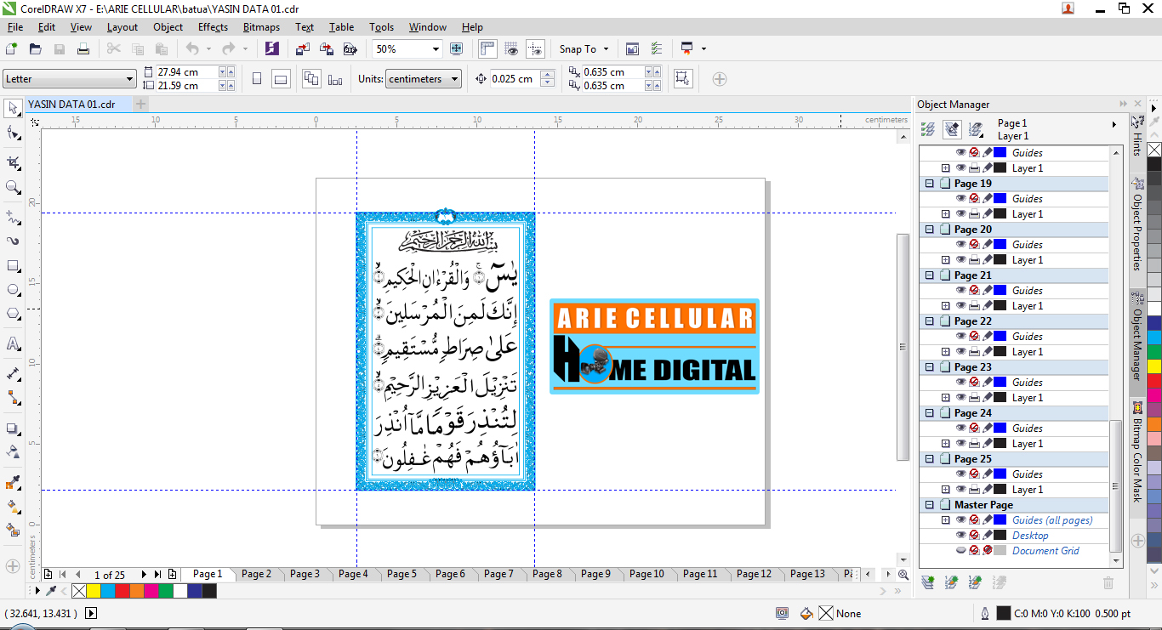The height and width of the screenshot is (630, 1162).
Task: Open Object Manager flyout arrow
Action: [x=1114, y=125]
